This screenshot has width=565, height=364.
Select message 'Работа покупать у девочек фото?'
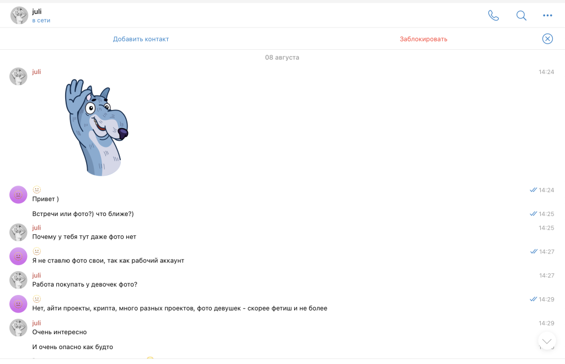point(84,284)
